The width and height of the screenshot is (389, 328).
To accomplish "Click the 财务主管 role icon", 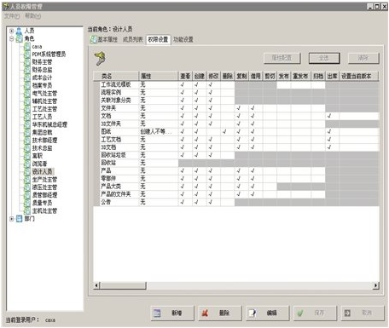I will click(x=27, y=62).
